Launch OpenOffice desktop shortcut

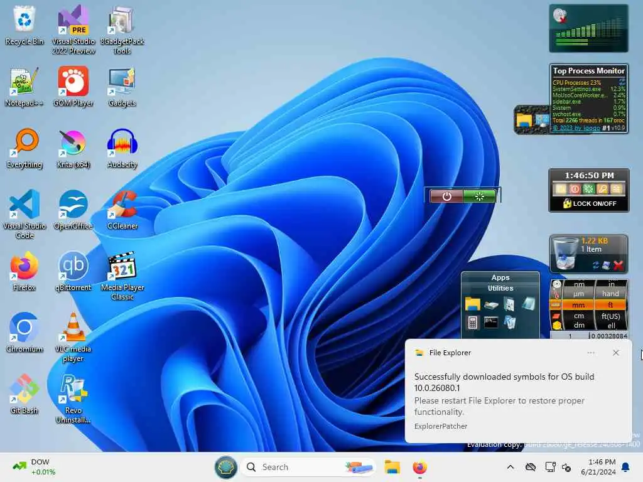point(73,210)
